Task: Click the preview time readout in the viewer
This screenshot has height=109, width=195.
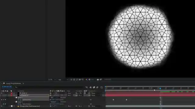Action: coord(108,79)
